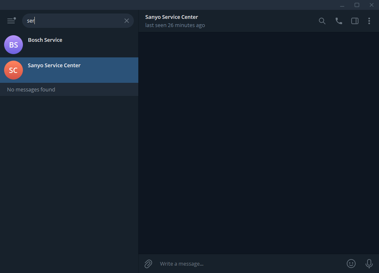Open the Bosch Service chat result
379x273 pixels.
(69, 45)
